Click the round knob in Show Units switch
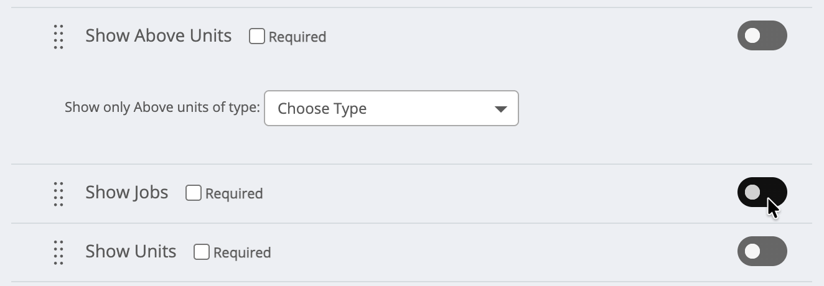This screenshot has width=824, height=286. click(752, 251)
